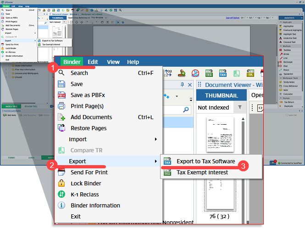Click Binder Information icon in enlarged menu
The width and height of the screenshot is (305, 230).
click(61, 205)
